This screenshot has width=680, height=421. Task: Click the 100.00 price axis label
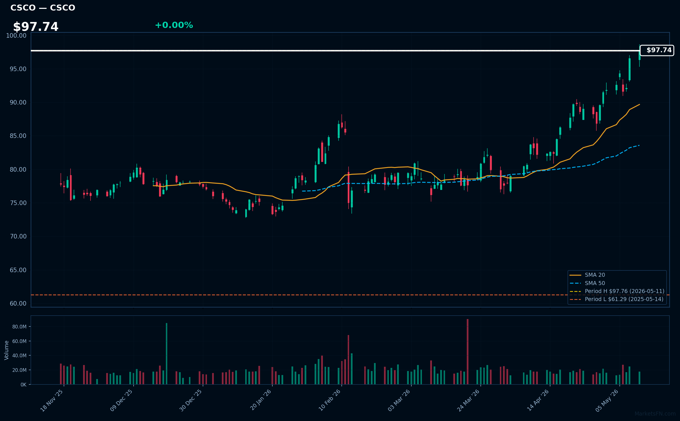pos(16,35)
